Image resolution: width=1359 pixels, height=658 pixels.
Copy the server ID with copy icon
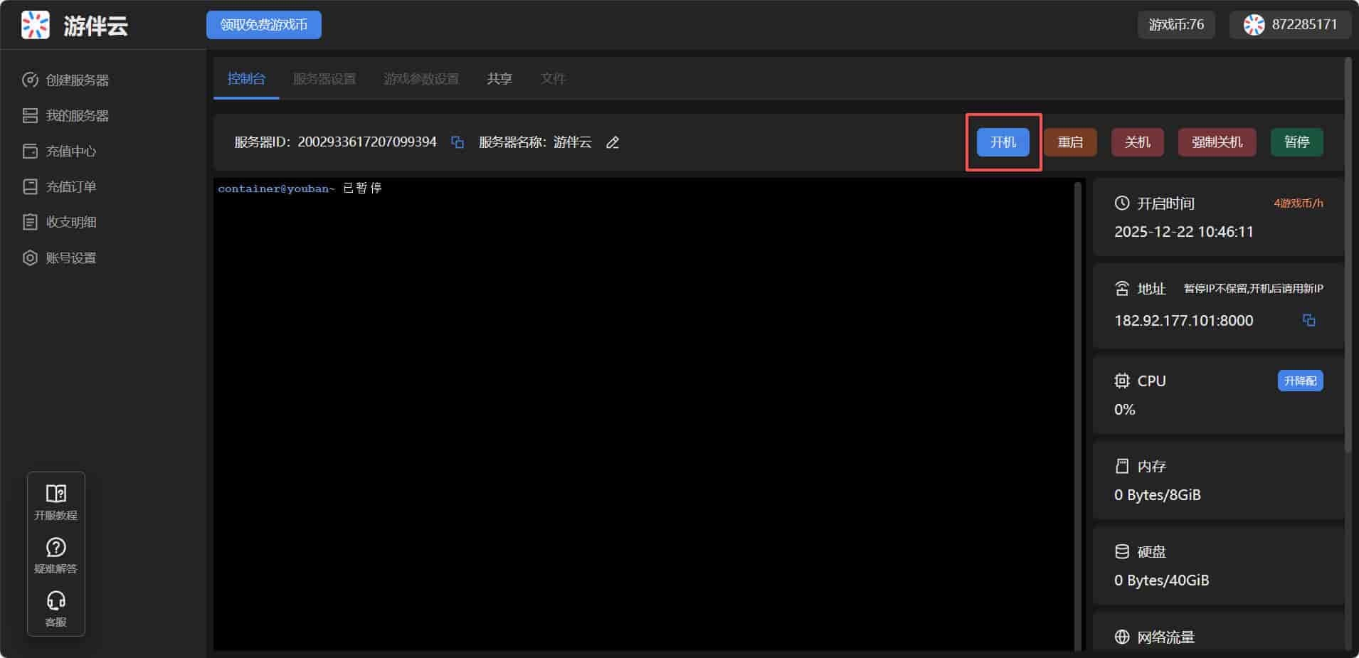click(458, 142)
